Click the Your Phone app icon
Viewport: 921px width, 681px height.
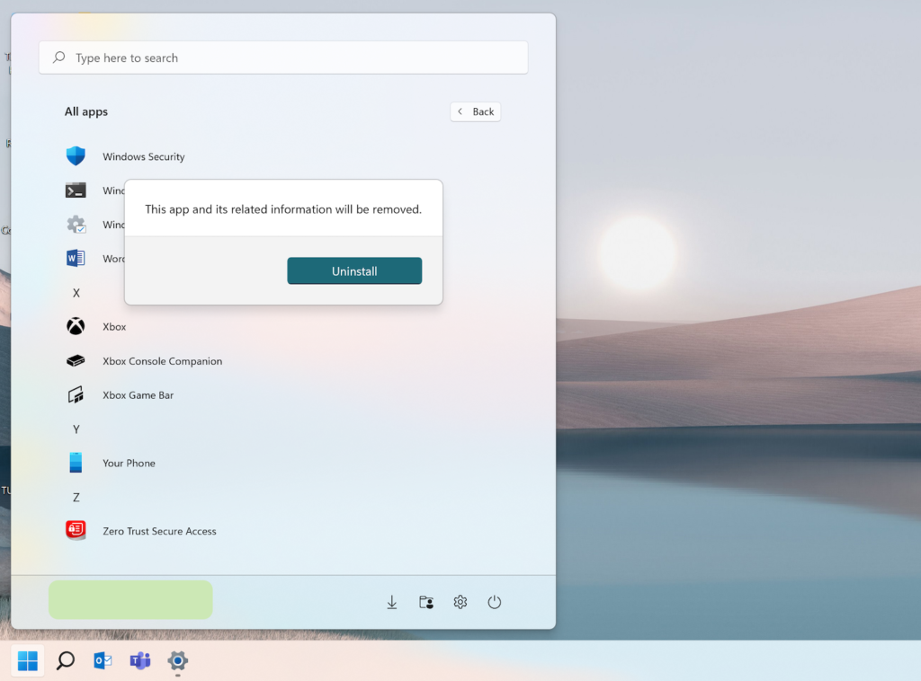[76, 464]
